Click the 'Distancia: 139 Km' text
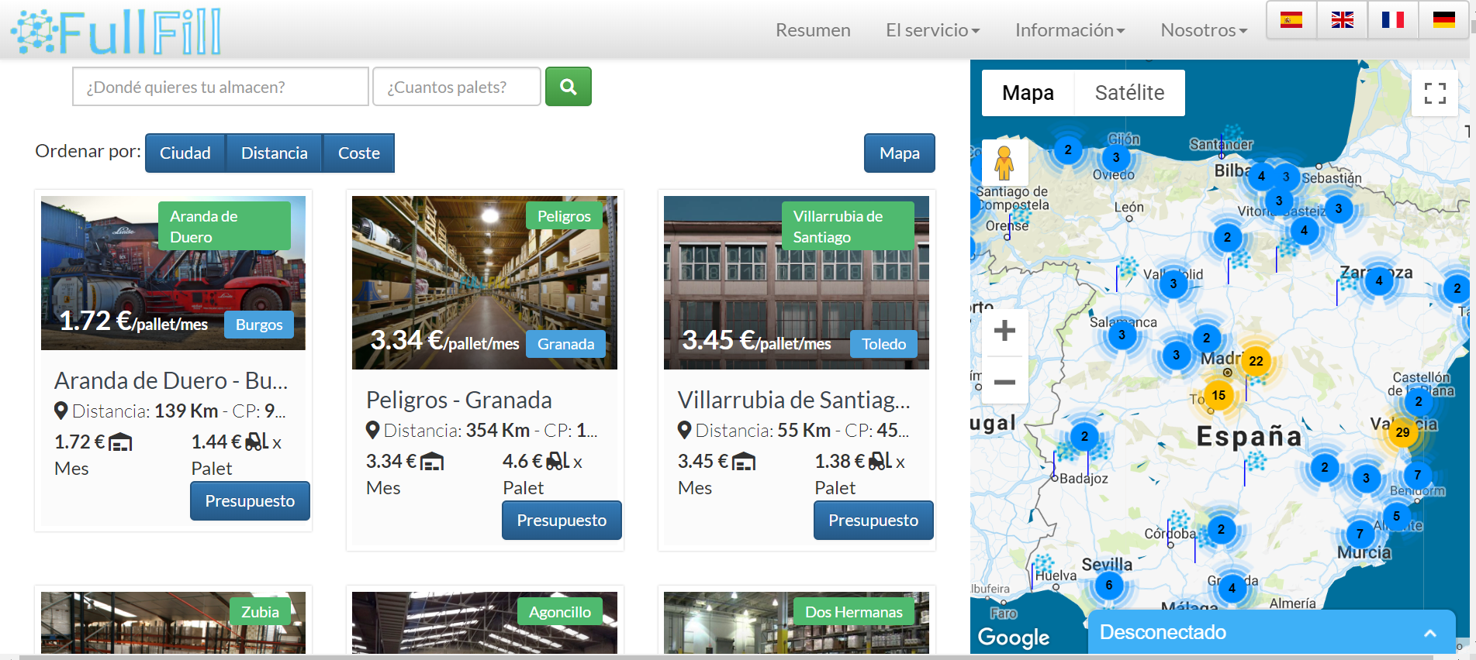The image size is (1476, 660). point(145,411)
